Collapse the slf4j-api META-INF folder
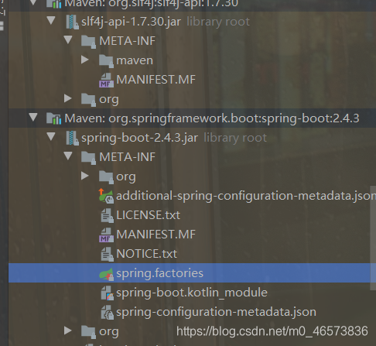Image resolution: width=376 pixels, height=346 pixels. tap(68, 39)
